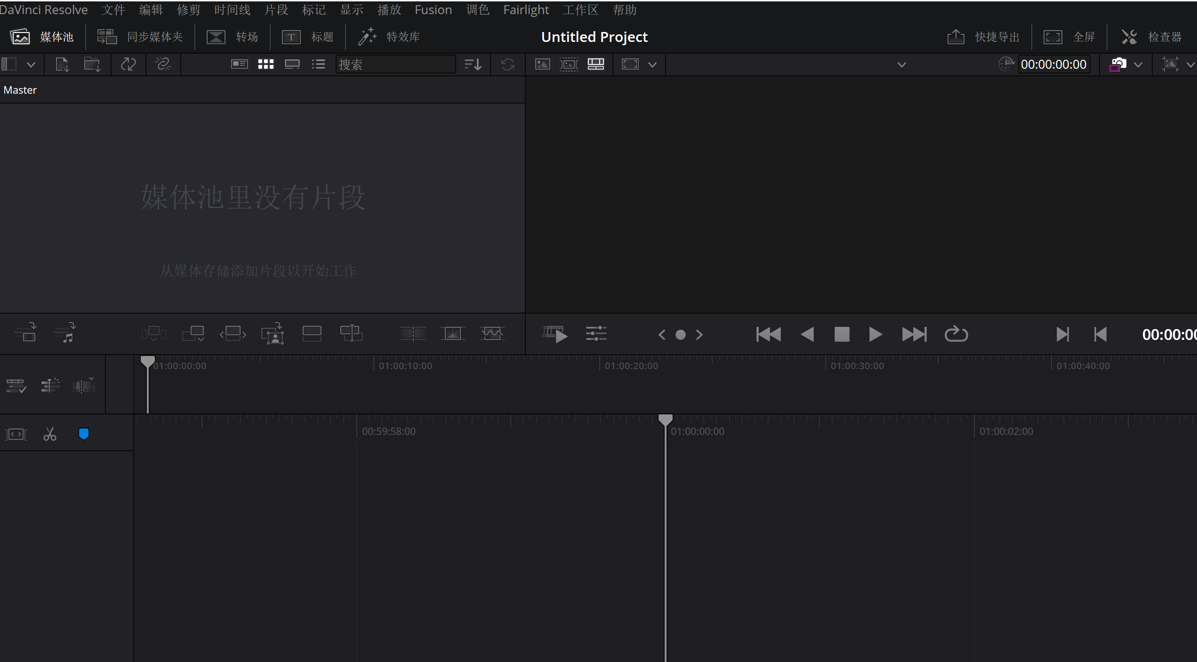Open the 检查器 inspector panel
The height and width of the screenshot is (662, 1197).
tap(1152, 37)
